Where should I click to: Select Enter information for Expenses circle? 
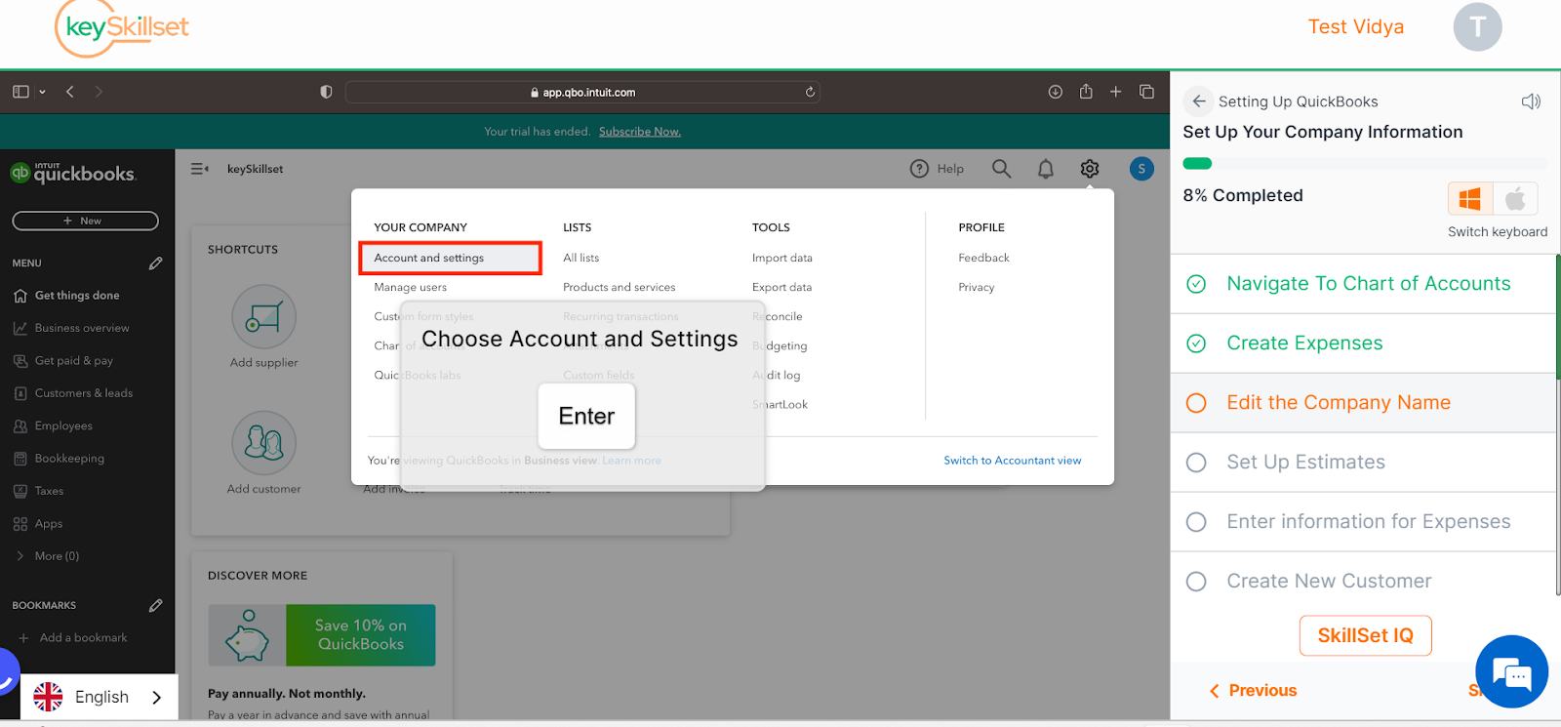click(1196, 522)
